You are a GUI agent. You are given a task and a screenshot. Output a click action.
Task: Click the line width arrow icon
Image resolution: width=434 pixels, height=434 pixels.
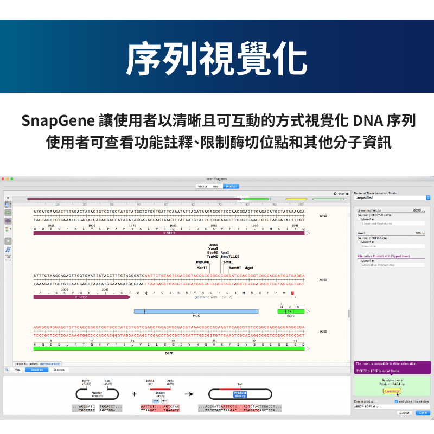click(x=8, y=258)
